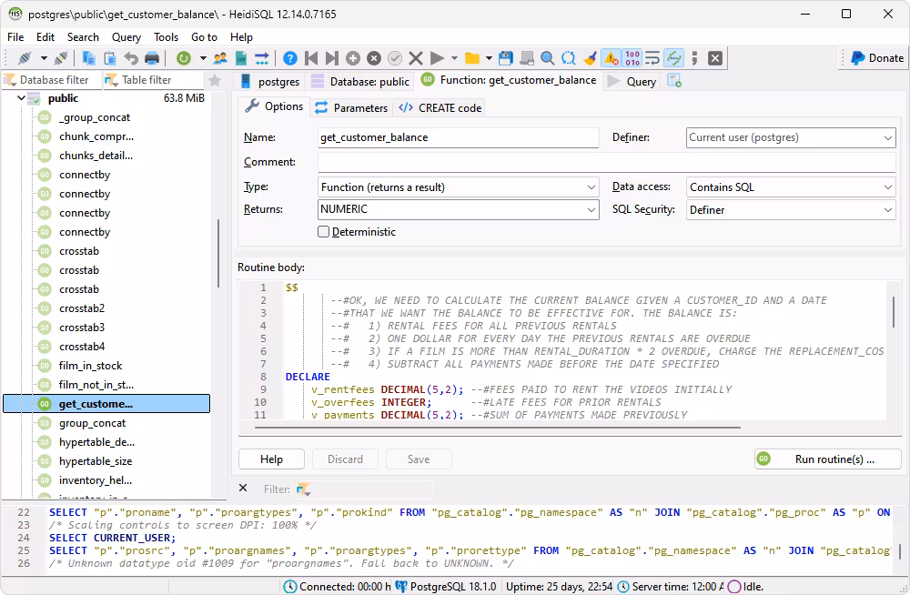Screen dimensions: 910x595
Task: Click the load SQL file folder icon
Action: pos(472,58)
